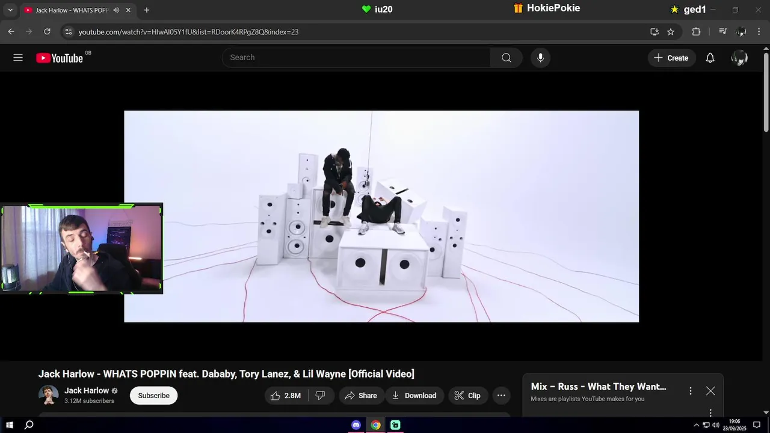Start voice search with the microphone icon
770x433 pixels.
(540, 58)
